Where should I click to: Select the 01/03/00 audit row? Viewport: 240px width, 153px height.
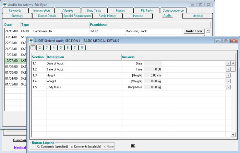(x=16, y=84)
